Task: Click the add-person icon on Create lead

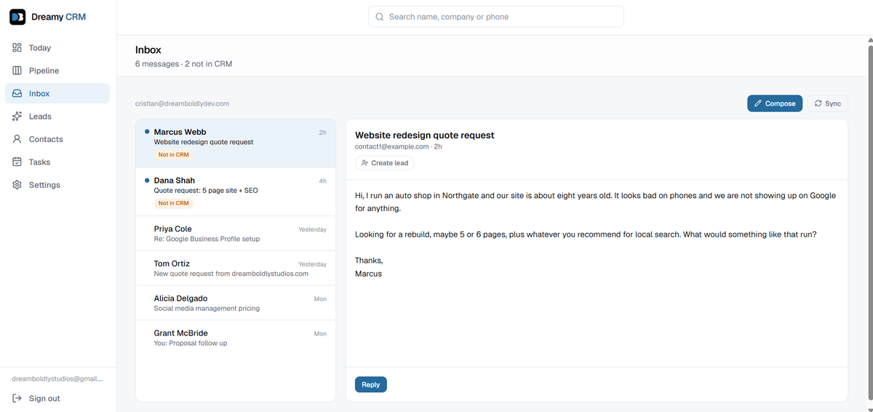Action: coord(364,163)
